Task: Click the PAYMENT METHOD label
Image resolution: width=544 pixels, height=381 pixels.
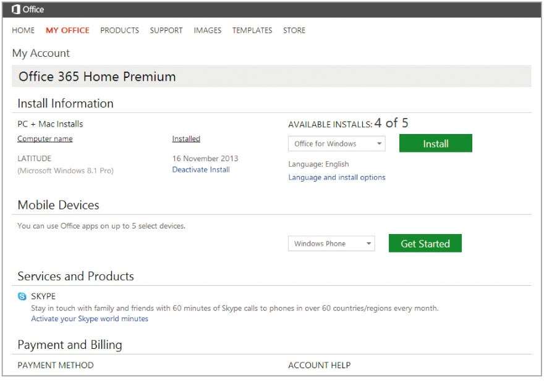Action: tap(56, 366)
